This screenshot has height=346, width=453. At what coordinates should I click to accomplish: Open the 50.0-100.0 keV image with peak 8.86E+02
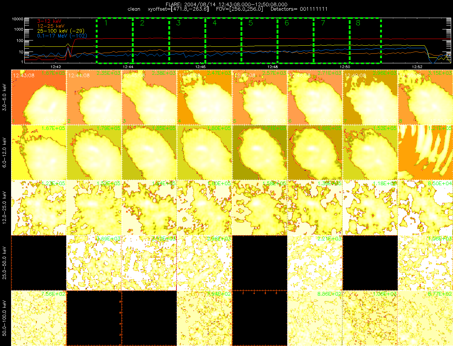click(315, 318)
